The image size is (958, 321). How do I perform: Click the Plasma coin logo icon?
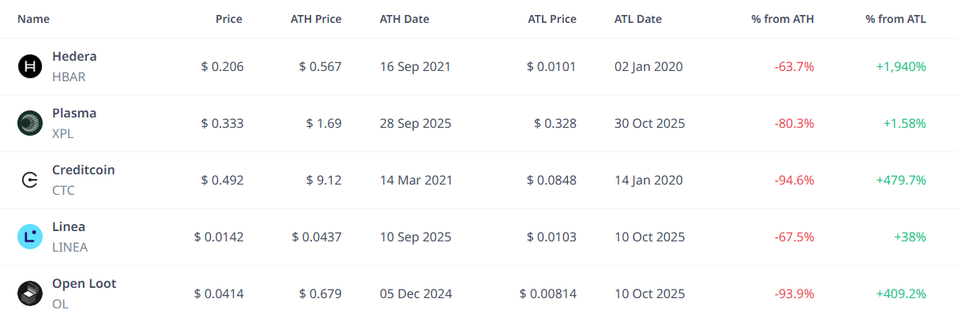coord(30,124)
